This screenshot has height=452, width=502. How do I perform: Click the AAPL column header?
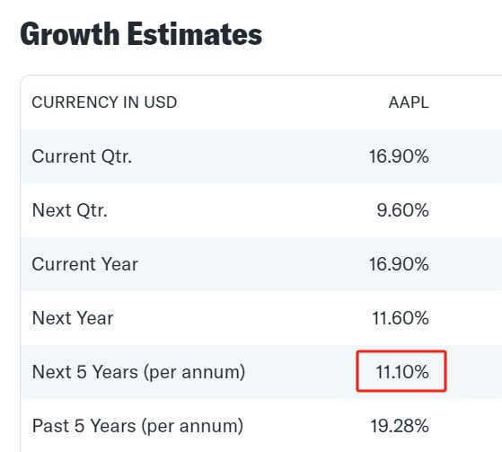point(409,102)
